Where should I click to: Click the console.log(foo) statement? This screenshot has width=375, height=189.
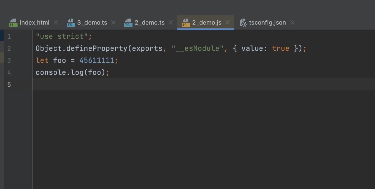[71, 72]
